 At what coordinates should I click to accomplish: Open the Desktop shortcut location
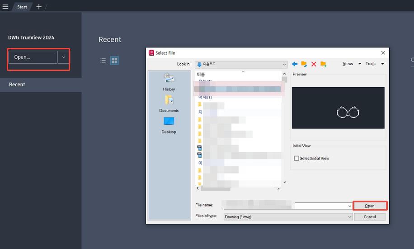(x=169, y=125)
